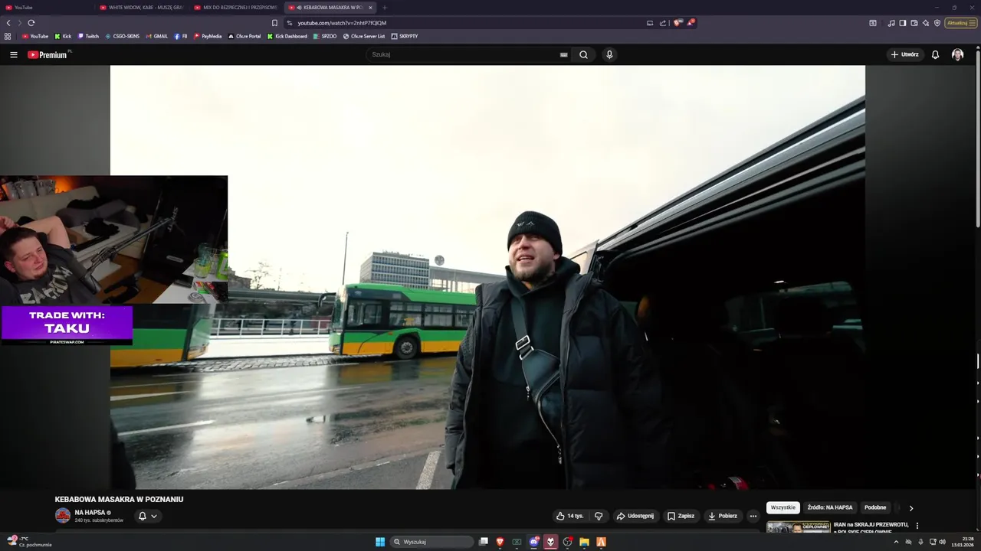Open the apps grid in bookmarks bar
Viewport: 981px width, 551px height.
pos(8,36)
